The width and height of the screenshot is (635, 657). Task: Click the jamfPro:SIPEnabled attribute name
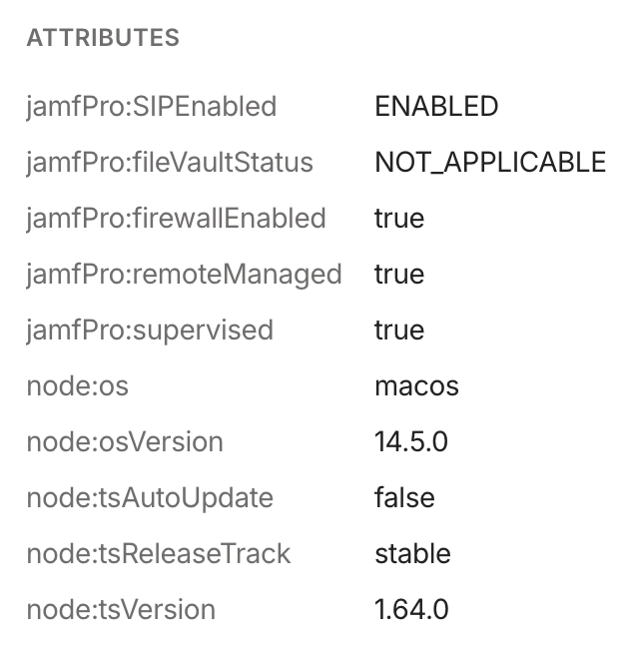pos(151,106)
